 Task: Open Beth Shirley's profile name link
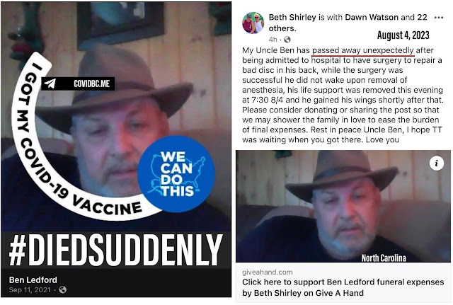292,17
